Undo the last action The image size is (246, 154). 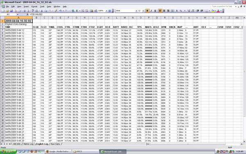tap(60, 11)
